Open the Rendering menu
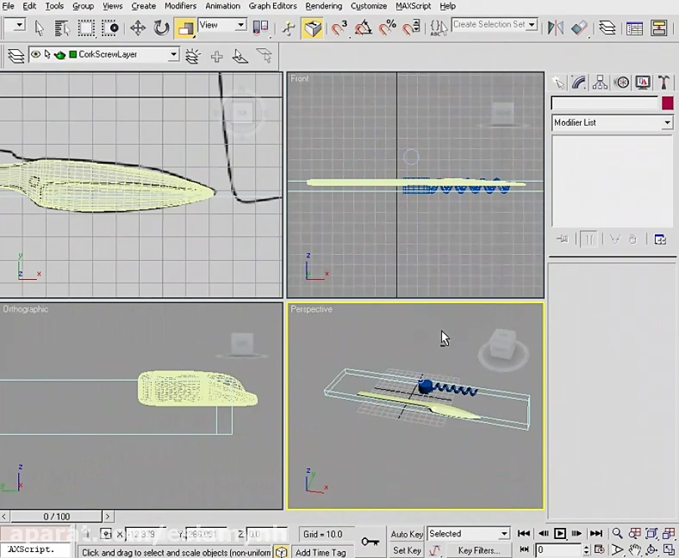This screenshot has width=679, height=558. (324, 6)
